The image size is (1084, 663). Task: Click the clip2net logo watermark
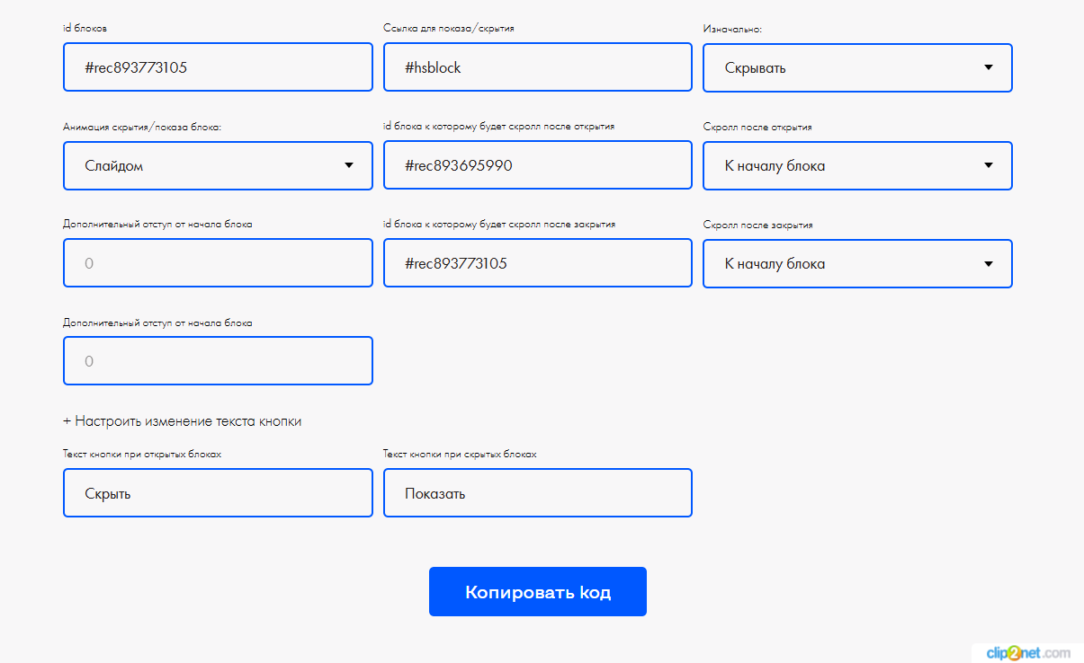[1027, 652]
